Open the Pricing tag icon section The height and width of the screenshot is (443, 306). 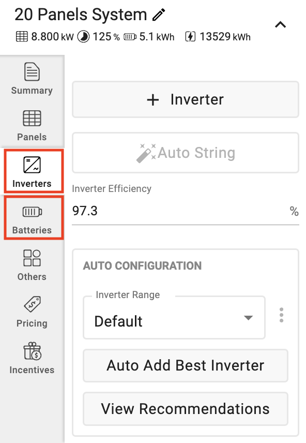pos(32,312)
